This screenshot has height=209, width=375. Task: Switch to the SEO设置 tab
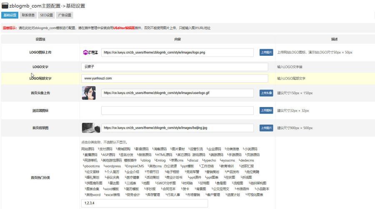click(x=46, y=15)
